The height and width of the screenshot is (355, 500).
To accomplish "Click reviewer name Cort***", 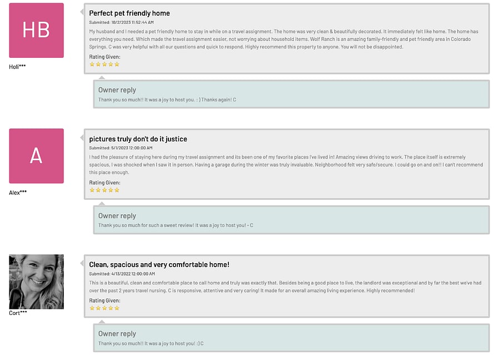I will pos(18,313).
